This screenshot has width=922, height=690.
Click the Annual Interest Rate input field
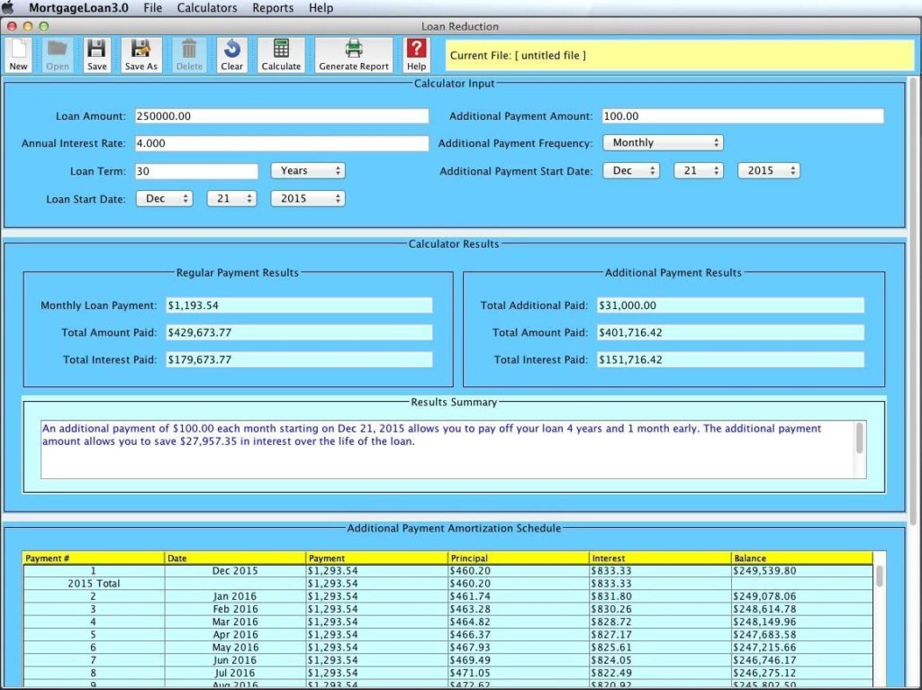pos(282,143)
